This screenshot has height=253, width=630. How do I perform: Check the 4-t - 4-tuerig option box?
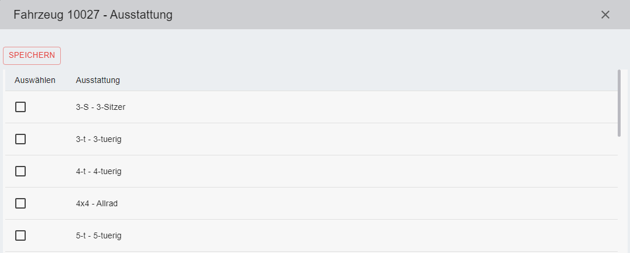(20, 171)
